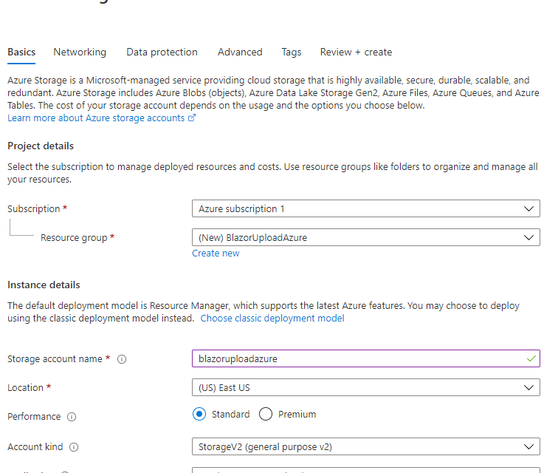The image size is (544, 473).
Task: Expand the Account kind StorageV2 dropdown
Action: pos(365,447)
